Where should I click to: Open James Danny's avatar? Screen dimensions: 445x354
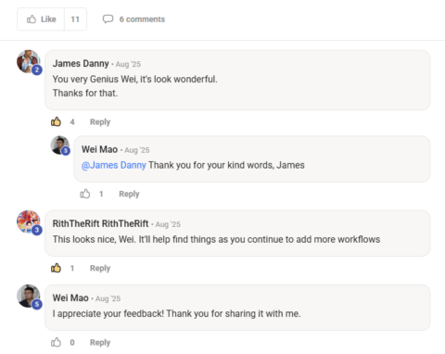point(29,62)
